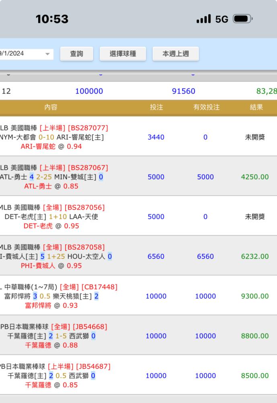Click pick ARI-響尾蛇 @ 0.94

51,147
